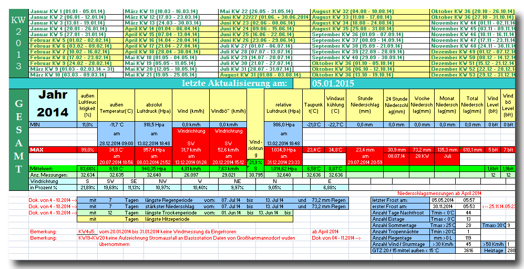Screen dimensions: 524x269
Task: Click the 'Stunde Niederschlag (mm)' header cell
Action: click(x=365, y=105)
